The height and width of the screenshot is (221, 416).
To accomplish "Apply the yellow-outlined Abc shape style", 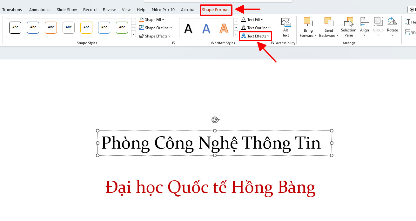I will pos(86,27).
